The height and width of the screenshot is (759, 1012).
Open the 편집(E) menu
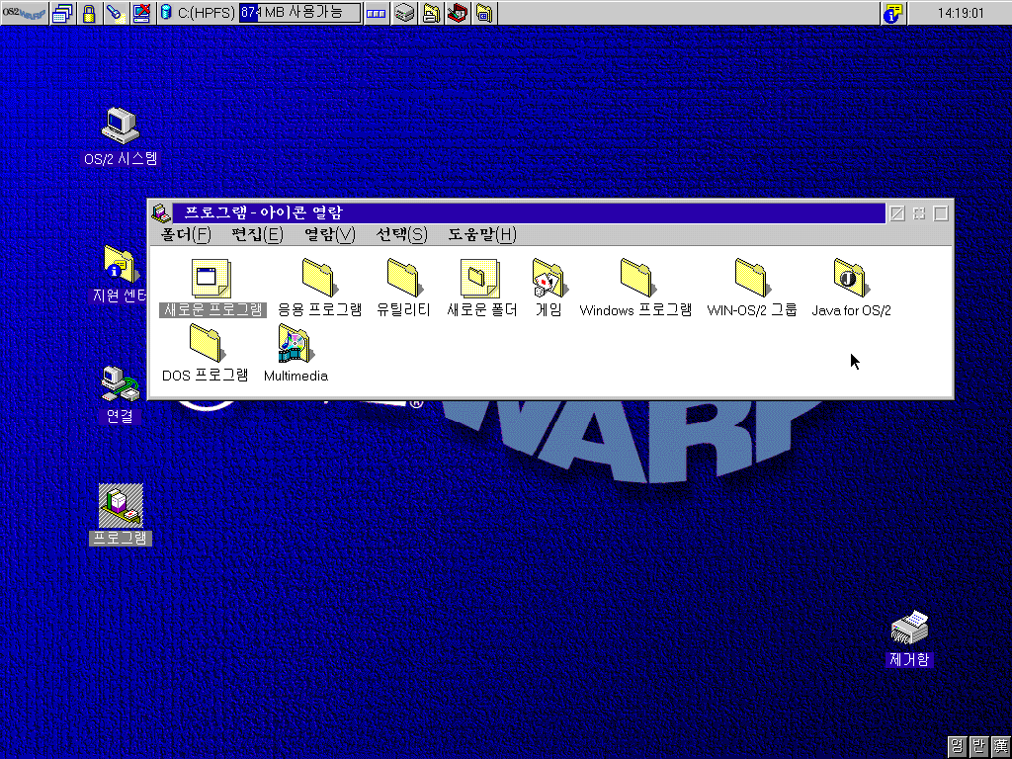pyautogui.click(x=257, y=234)
